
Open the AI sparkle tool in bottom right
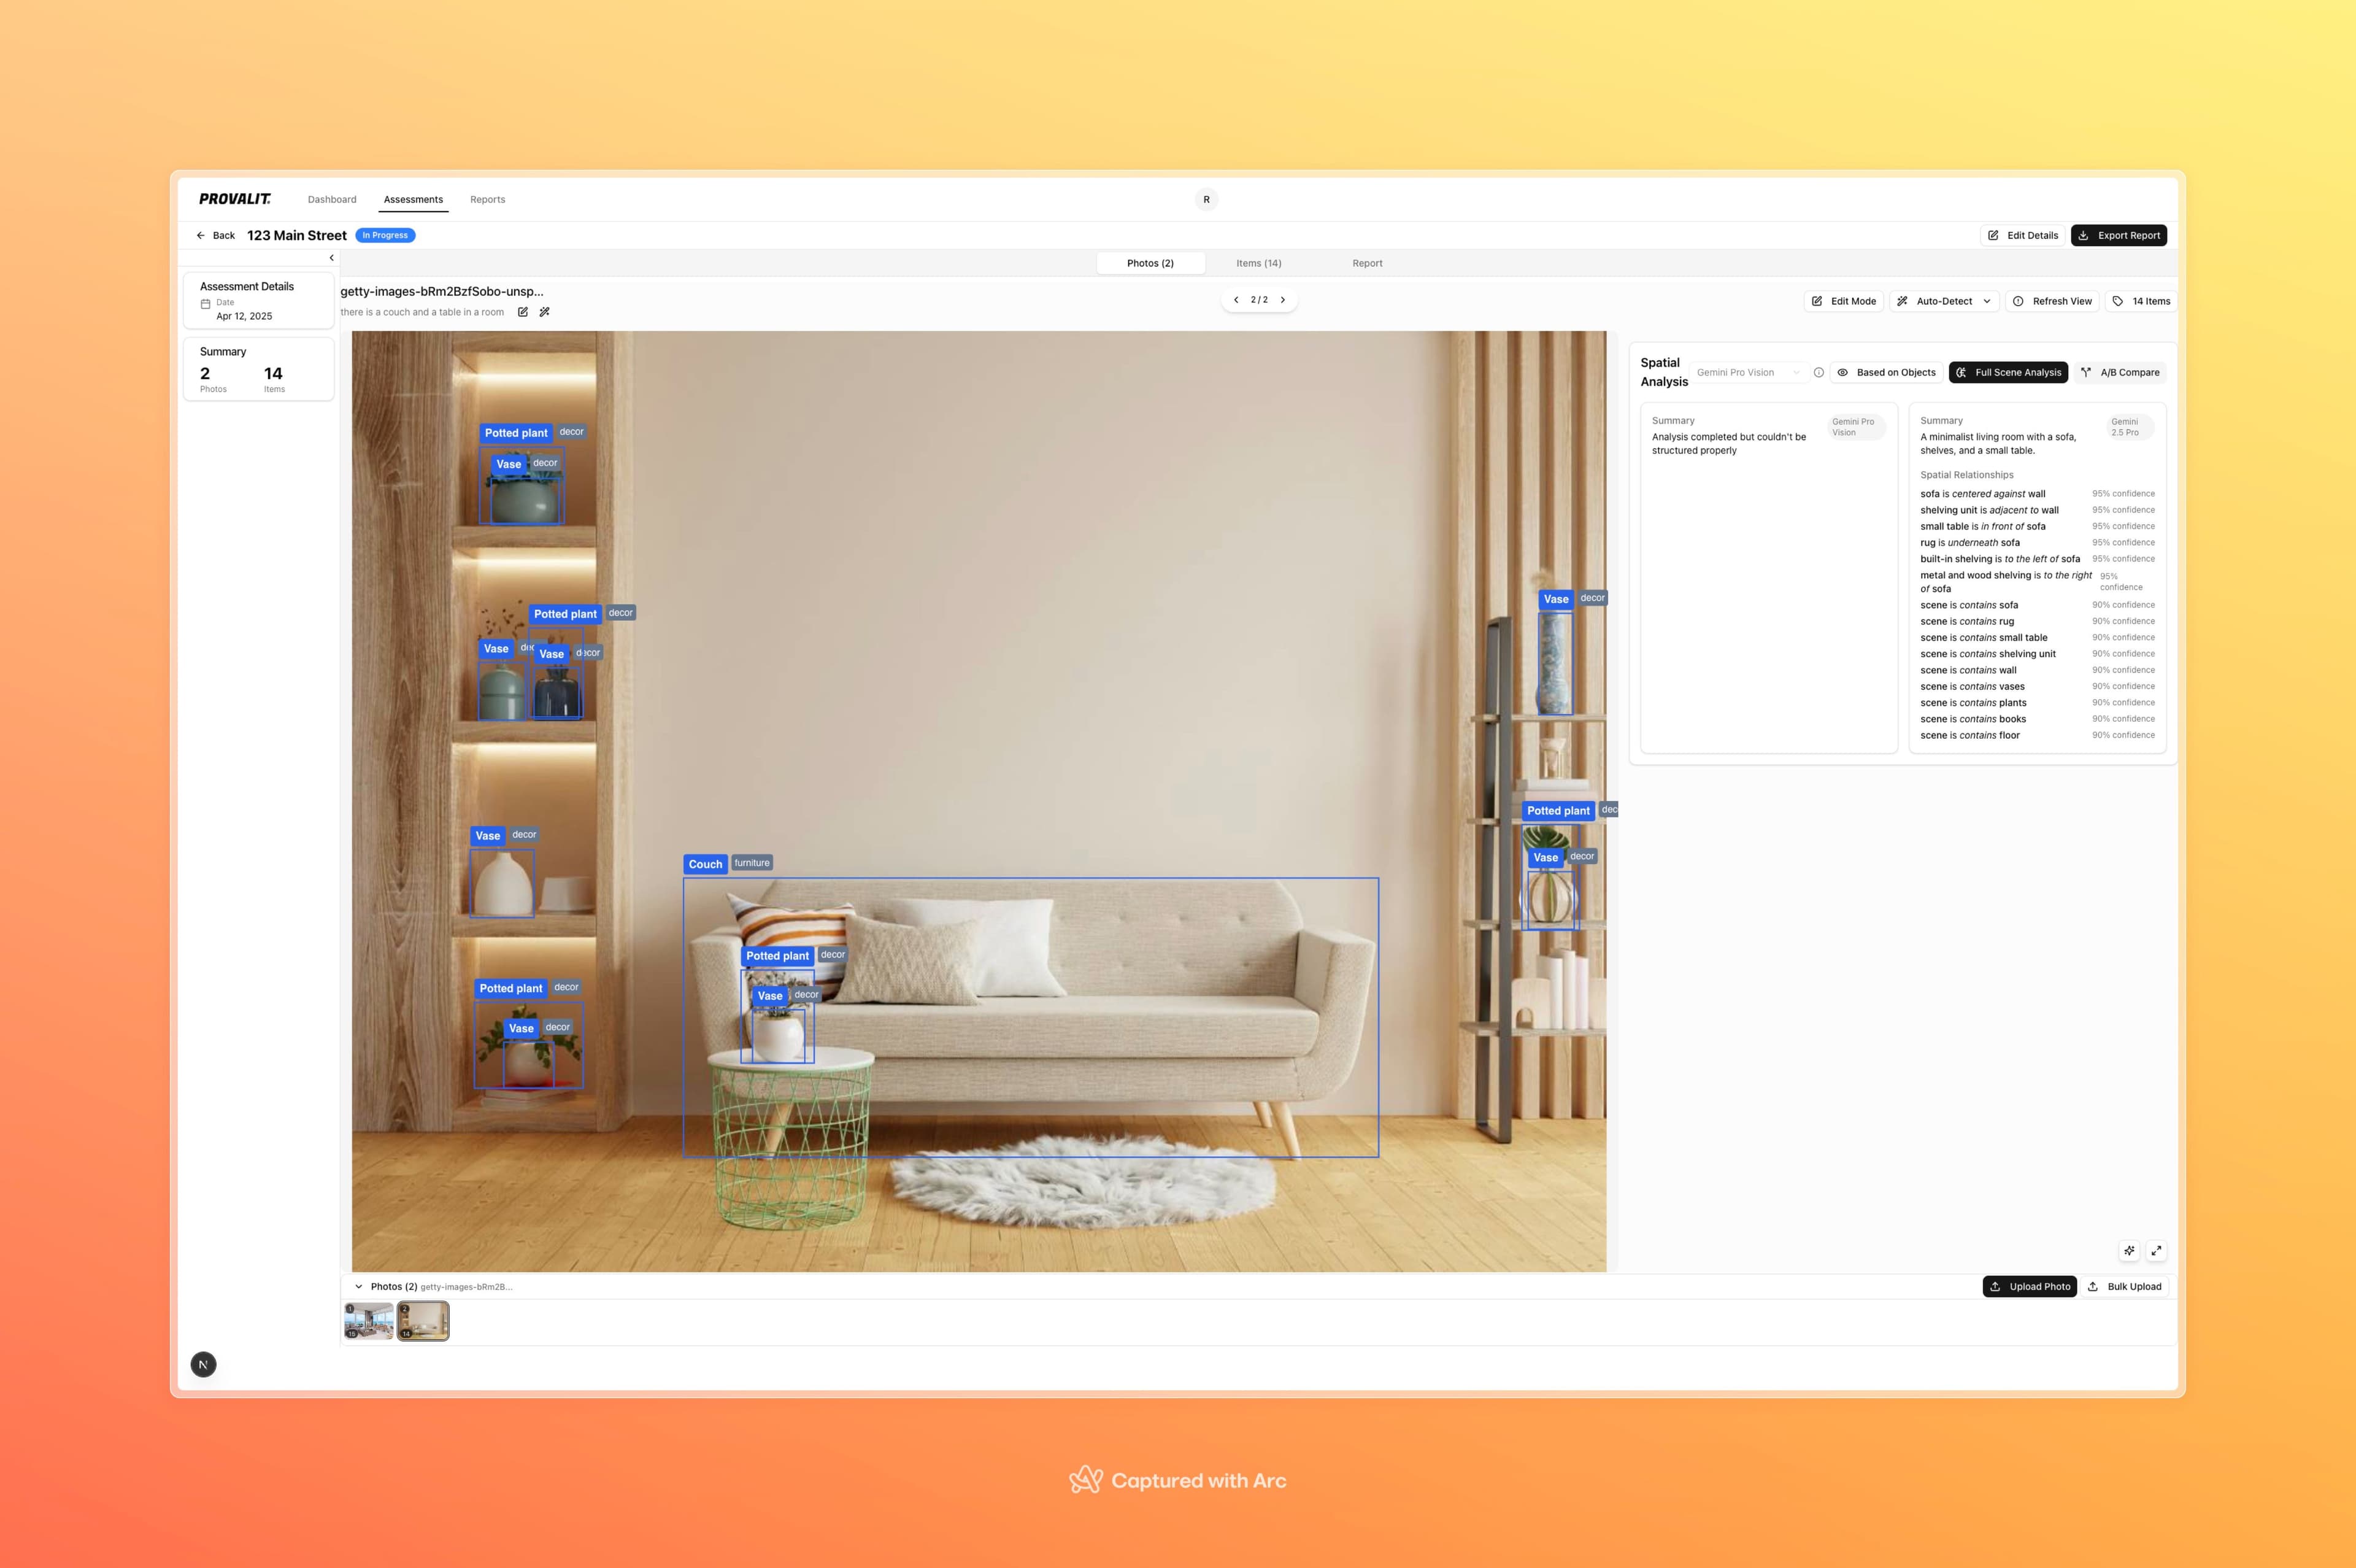(2129, 1250)
